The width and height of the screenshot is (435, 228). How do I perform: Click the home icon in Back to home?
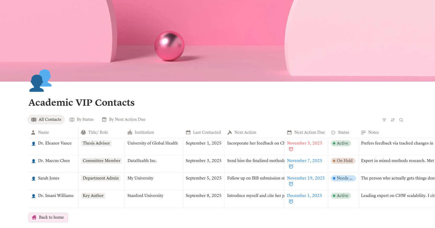[34, 217]
